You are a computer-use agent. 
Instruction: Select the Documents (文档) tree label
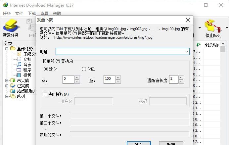27,59
